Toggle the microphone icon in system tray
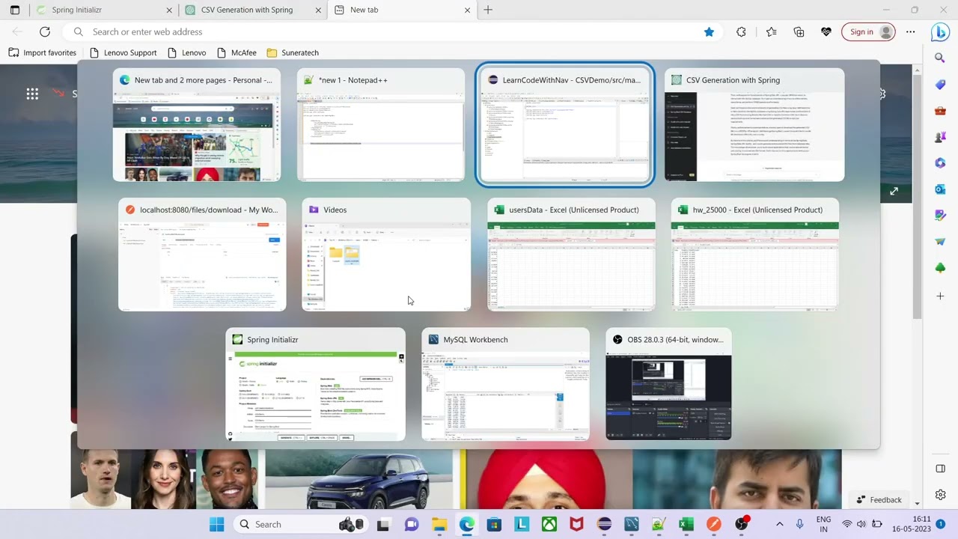958x539 pixels. click(800, 524)
